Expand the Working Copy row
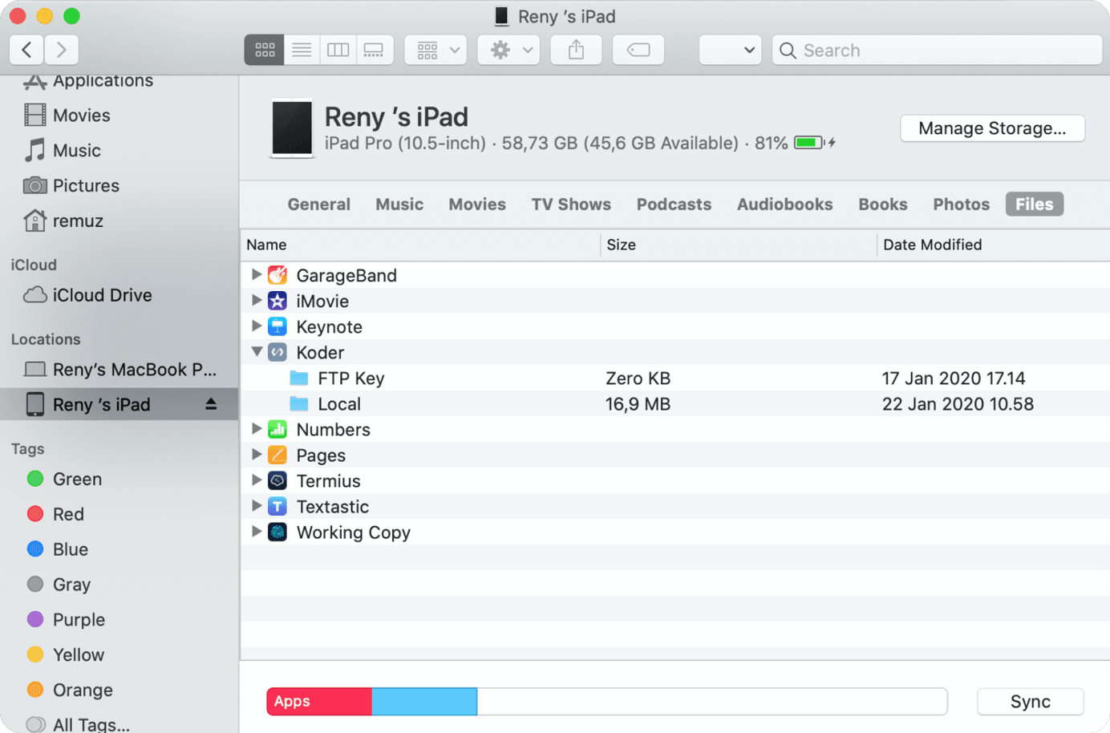1110x733 pixels. 257,531
